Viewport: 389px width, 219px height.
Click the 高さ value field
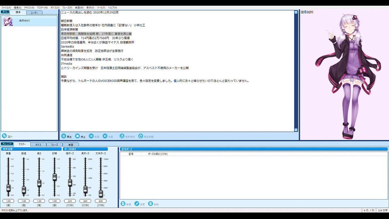[39, 201]
